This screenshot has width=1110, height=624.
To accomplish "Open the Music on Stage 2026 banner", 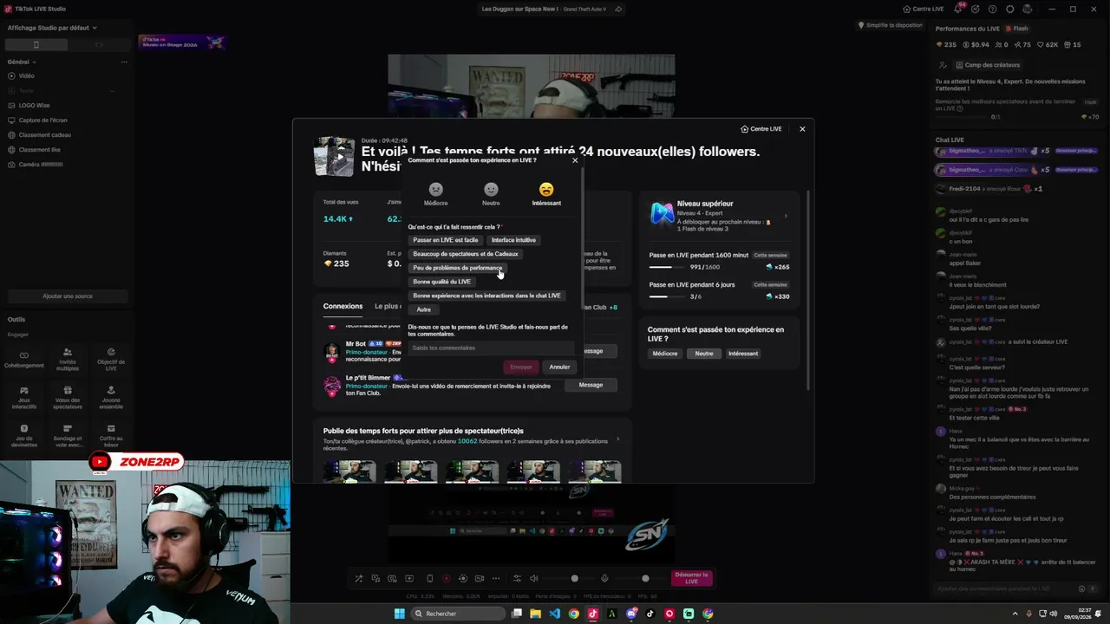I will pyautogui.click(x=182, y=42).
